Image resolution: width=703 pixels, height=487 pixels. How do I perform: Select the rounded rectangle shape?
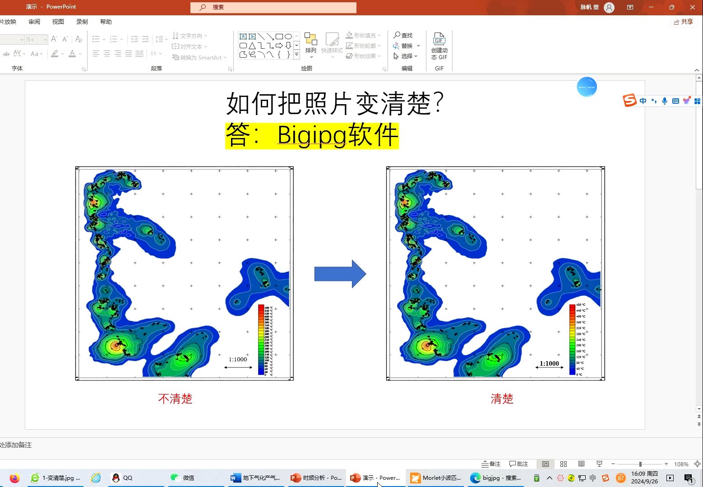[243, 46]
